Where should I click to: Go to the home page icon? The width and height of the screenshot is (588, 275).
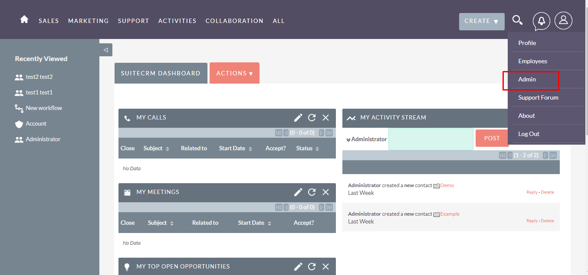[24, 19]
